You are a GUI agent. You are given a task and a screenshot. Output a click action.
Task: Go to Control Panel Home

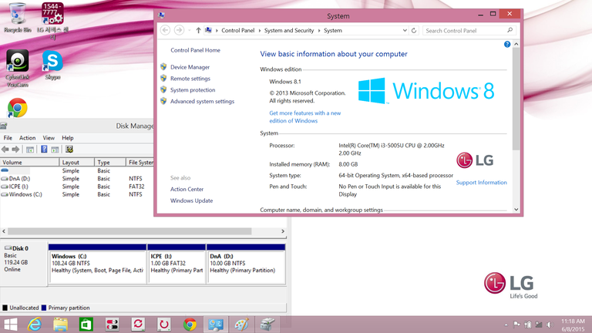tap(195, 50)
